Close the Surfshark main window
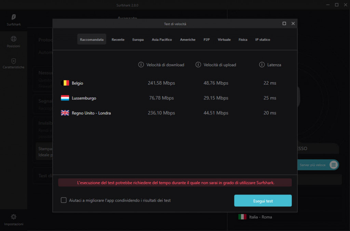 pyautogui.click(x=345, y=5)
